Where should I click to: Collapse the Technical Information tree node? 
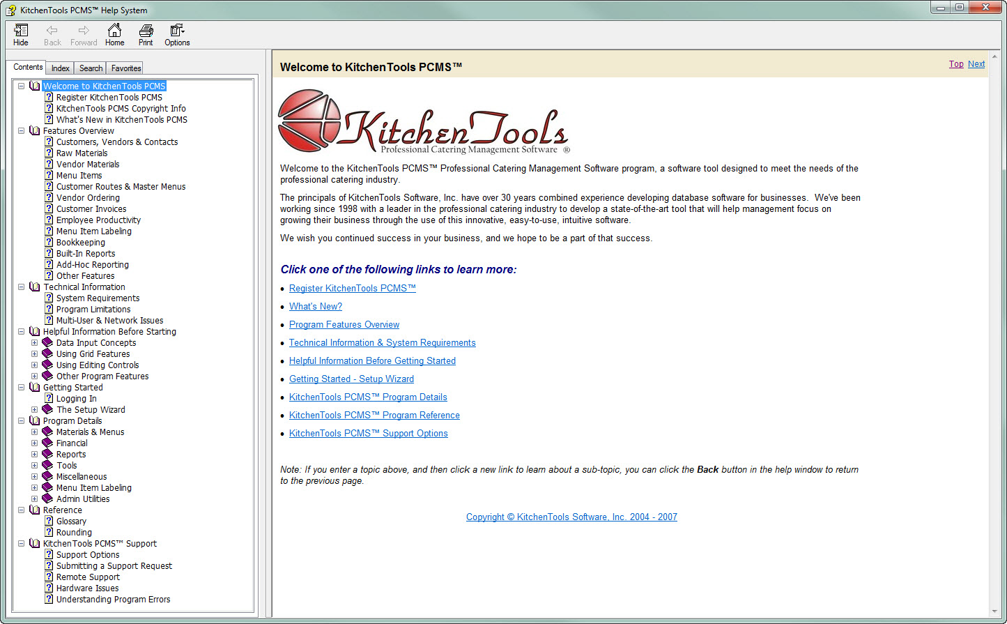pyautogui.click(x=21, y=287)
